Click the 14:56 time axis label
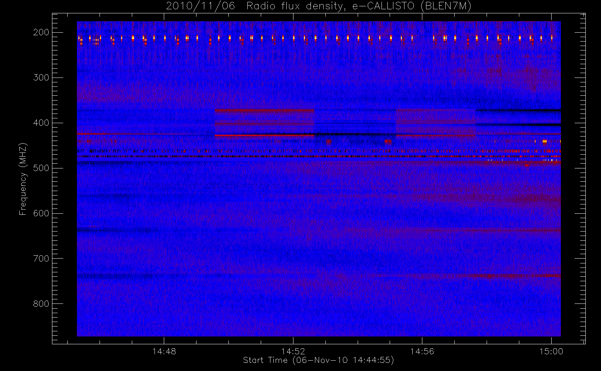This screenshot has width=601, height=371. point(422,351)
